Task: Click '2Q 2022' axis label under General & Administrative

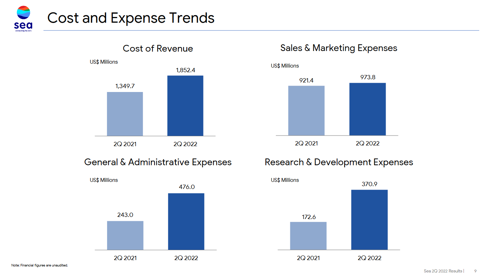Action: (x=186, y=258)
